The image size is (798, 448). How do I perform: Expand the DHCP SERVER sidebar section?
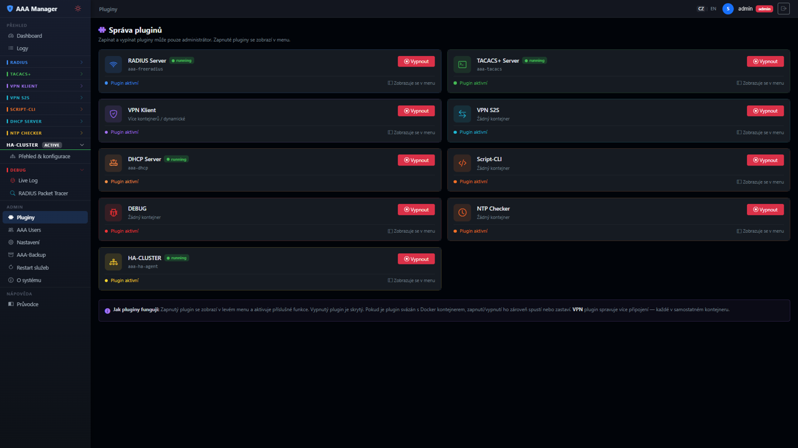coord(45,121)
